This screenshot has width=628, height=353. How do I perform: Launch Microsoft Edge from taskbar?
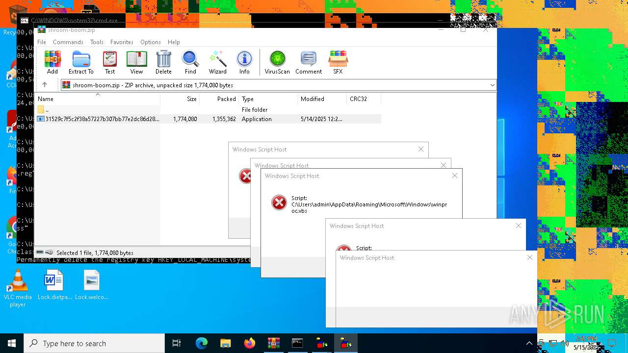pyautogui.click(x=202, y=343)
